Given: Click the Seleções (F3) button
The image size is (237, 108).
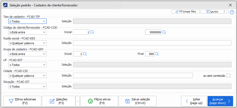Looking at the screenshot, I should tap(59, 101).
